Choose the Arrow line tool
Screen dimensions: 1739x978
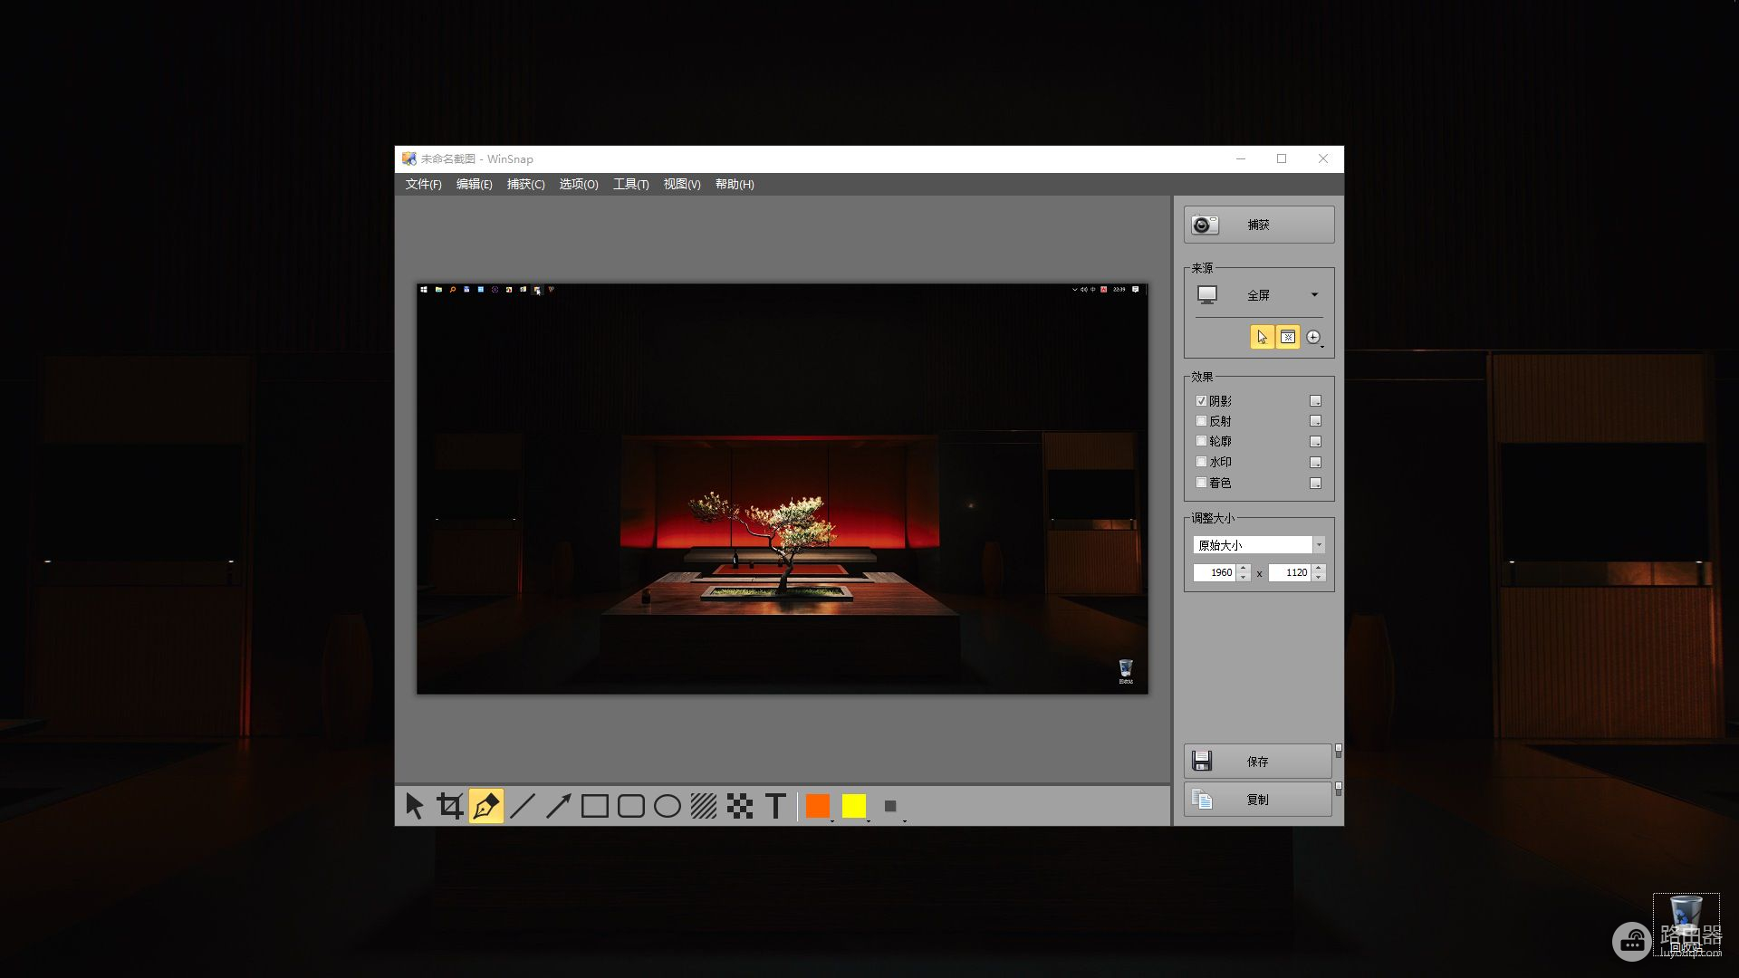tap(559, 806)
